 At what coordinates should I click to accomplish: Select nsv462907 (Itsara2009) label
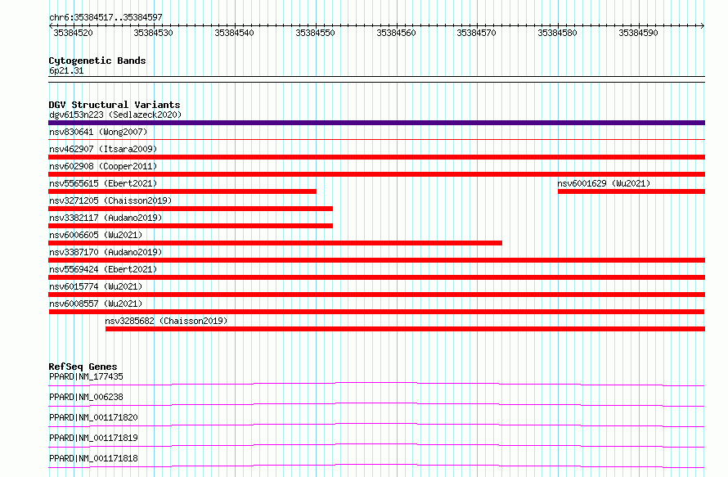point(103,149)
